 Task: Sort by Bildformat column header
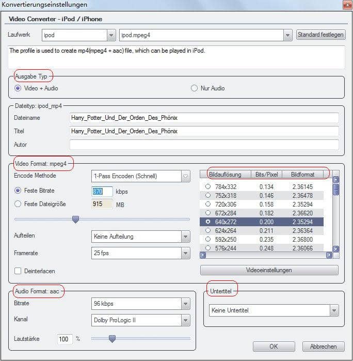pyautogui.click(x=303, y=175)
